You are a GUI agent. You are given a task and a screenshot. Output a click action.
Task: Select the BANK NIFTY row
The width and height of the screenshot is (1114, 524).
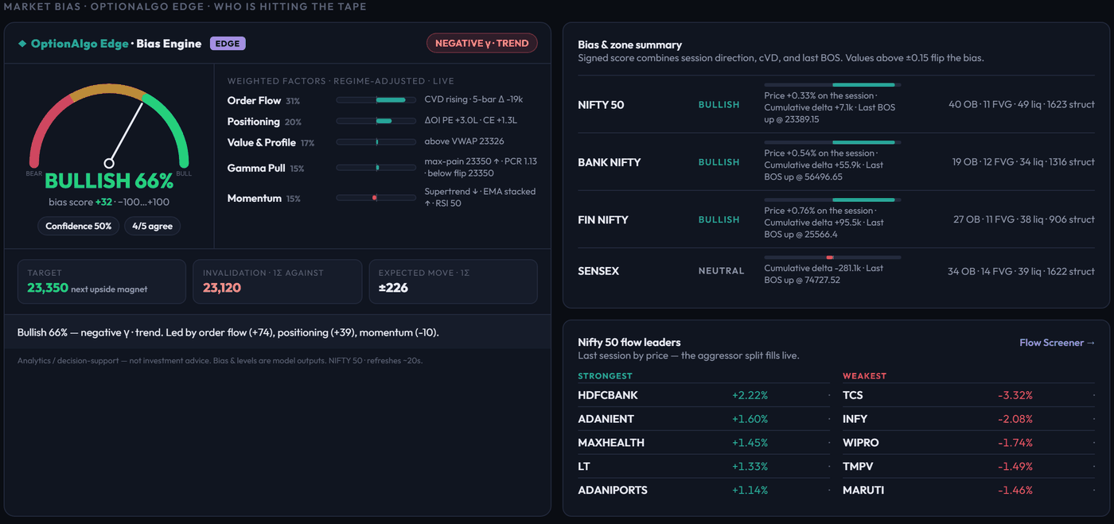click(x=836, y=161)
